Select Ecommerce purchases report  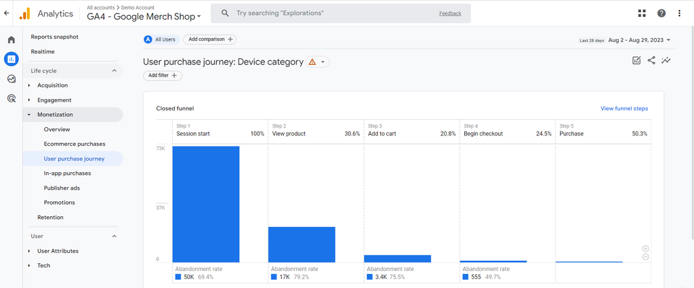pos(75,144)
